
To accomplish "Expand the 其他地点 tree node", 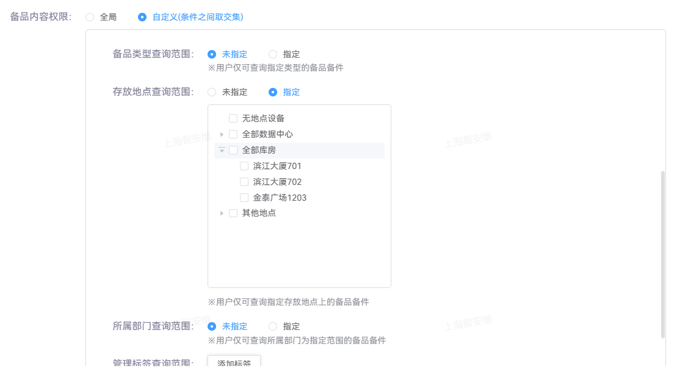I will pos(222,214).
